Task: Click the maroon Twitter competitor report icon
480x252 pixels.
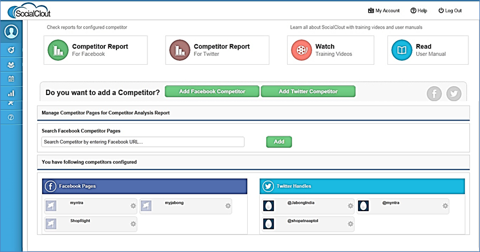Action: (x=180, y=50)
